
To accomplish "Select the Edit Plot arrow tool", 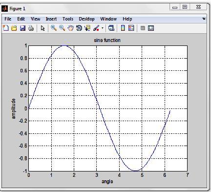I will tap(42, 28).
